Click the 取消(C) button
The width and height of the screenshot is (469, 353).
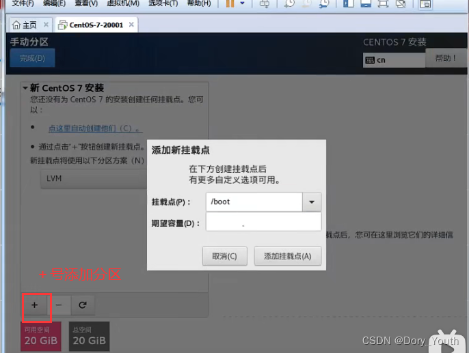(x=225, y=256)
